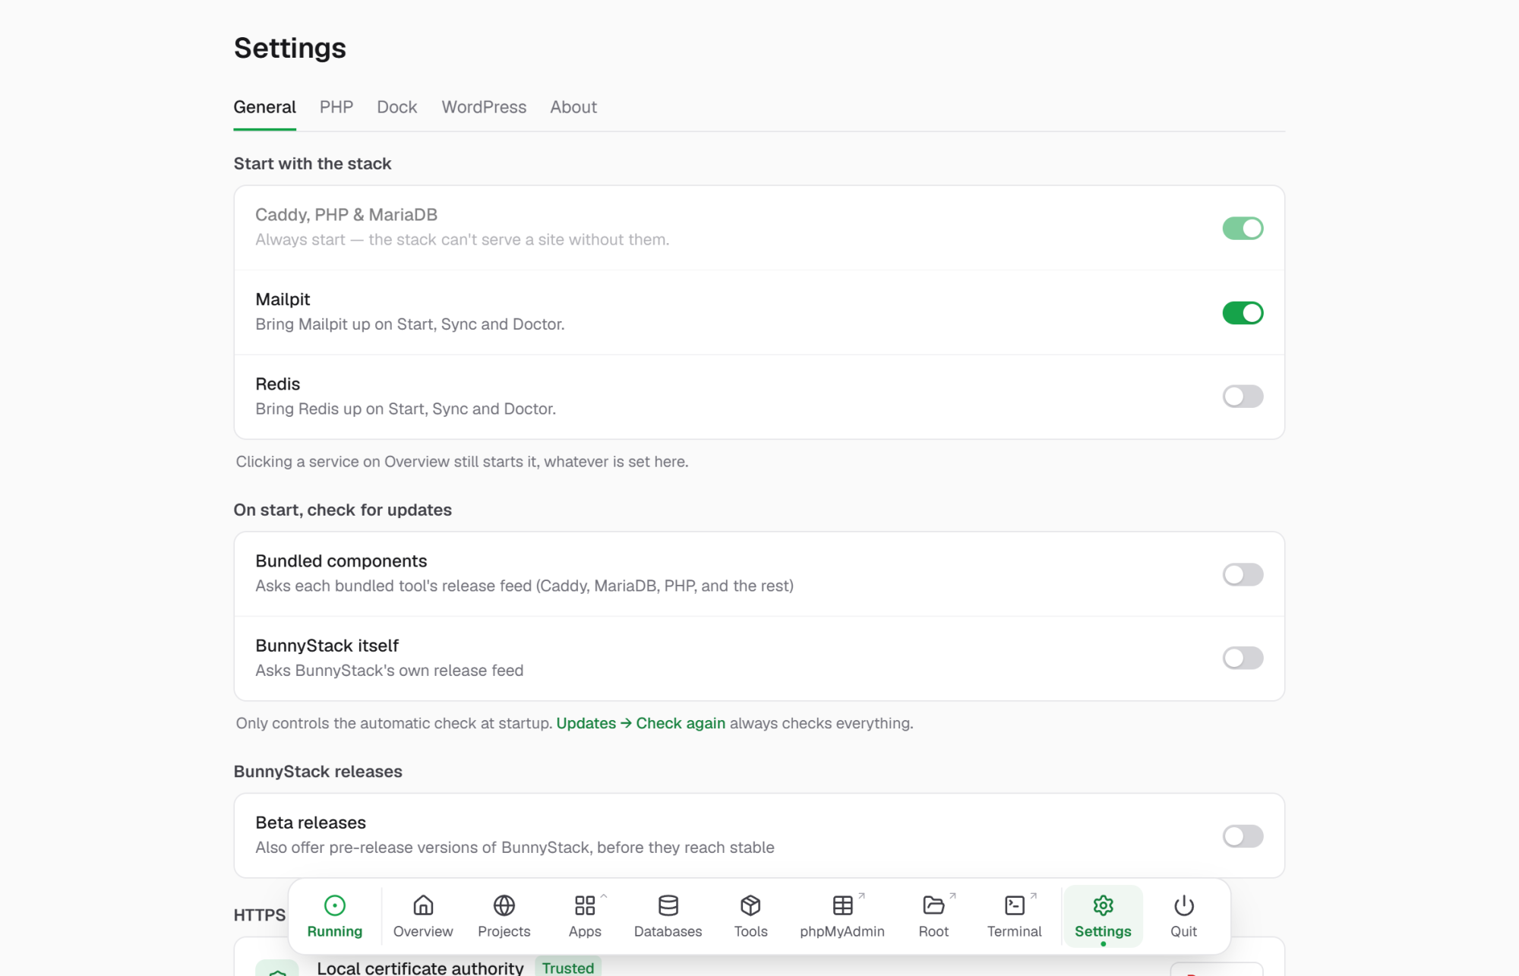1519x976 pixels.
Task: Click 'Always start' description under Caddy
Action: [x=462, y=239]
